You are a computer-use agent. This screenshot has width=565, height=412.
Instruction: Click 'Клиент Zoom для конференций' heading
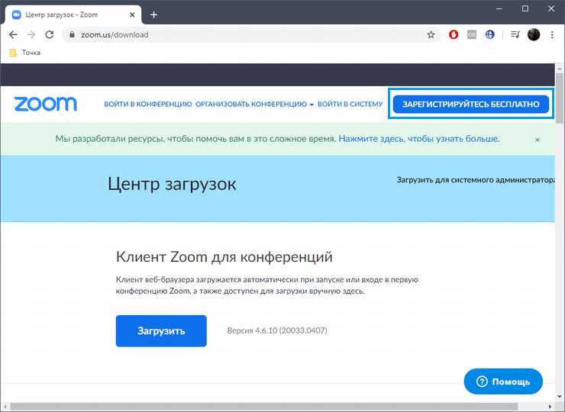224,257
